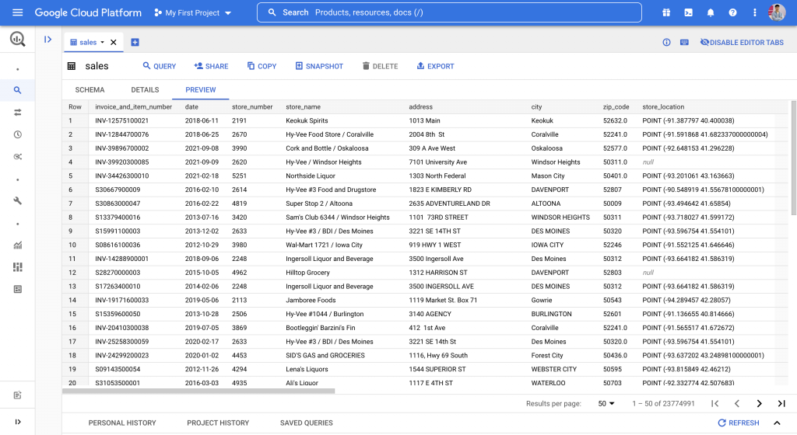Click the SHARE button
This screenshot has width=797, height=435.
tap(211, 66)
